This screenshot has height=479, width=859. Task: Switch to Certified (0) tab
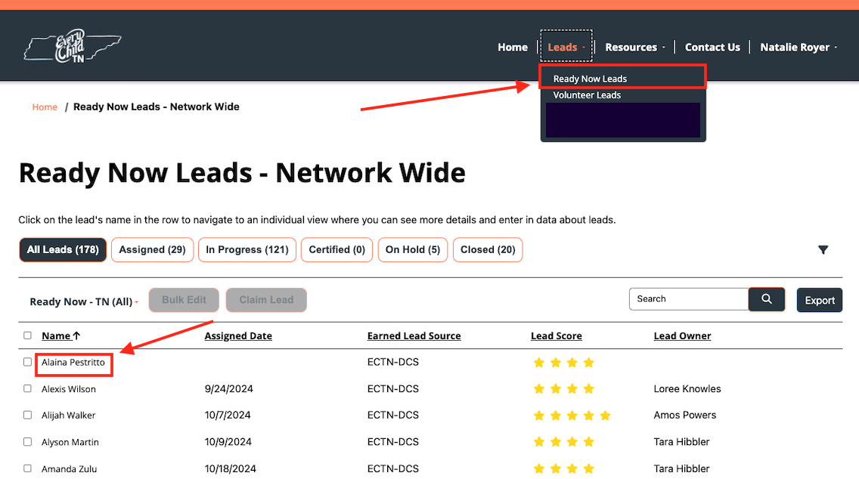click(337, 249)
